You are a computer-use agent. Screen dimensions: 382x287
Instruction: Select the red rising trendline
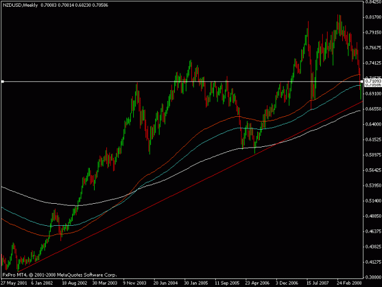pos(190,186)
